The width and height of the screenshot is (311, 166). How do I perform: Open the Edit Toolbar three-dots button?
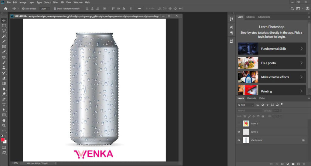(x=4, y=131)
